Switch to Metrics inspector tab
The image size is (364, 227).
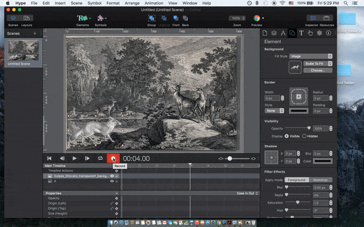283,33
